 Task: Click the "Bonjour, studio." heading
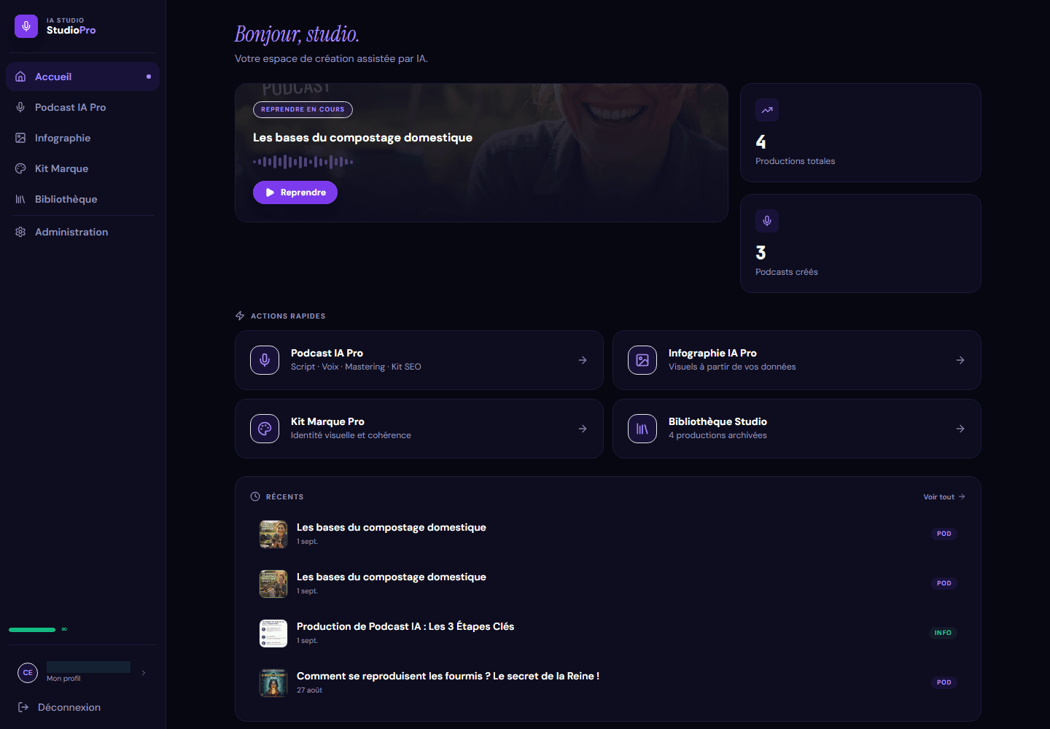(x=297, y=34)
